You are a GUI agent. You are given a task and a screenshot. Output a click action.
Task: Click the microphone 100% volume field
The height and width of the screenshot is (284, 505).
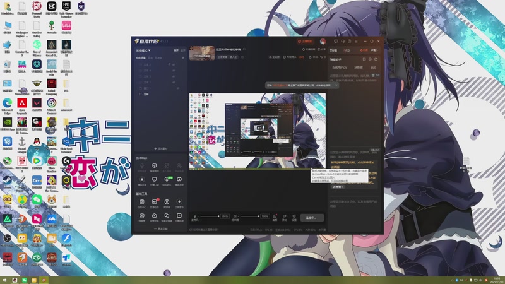(225, 216)
